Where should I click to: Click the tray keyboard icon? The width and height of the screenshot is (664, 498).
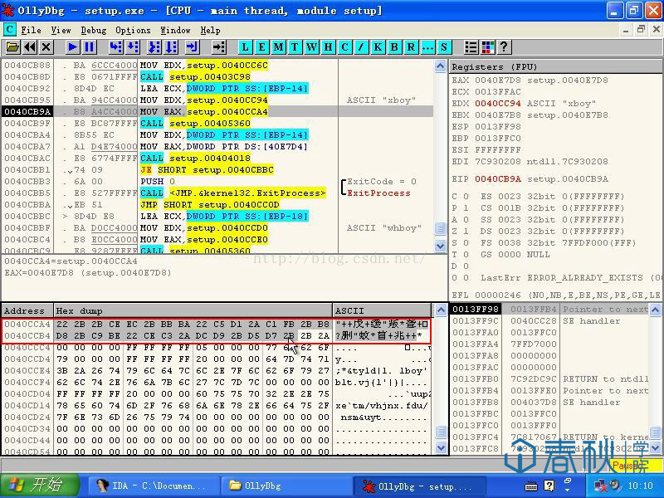[531, 486]
